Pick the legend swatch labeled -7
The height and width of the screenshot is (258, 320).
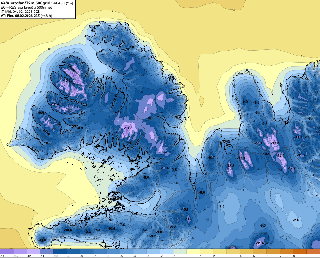pyautogui.click(x=100, y=251)
